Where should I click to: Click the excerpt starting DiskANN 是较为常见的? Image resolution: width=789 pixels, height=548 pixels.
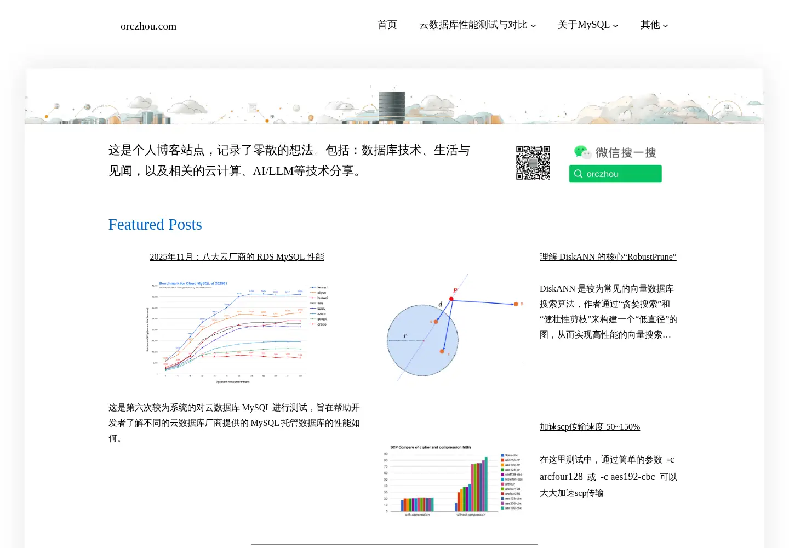pos(609,312)
